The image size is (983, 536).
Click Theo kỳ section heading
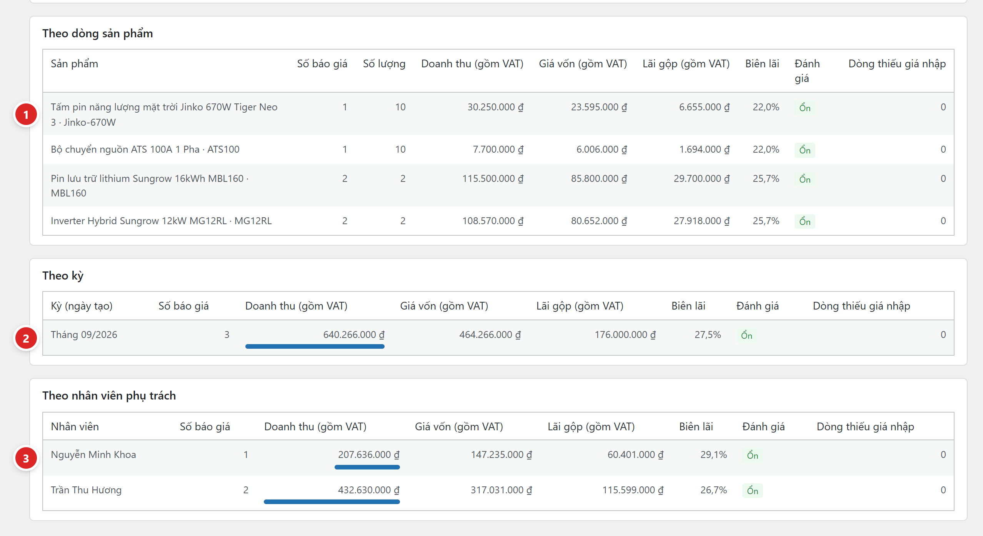point(63,276)
